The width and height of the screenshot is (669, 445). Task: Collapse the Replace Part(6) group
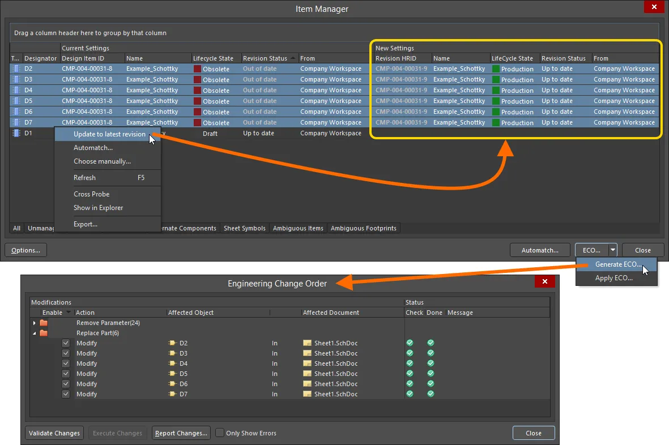pos(34,333)
